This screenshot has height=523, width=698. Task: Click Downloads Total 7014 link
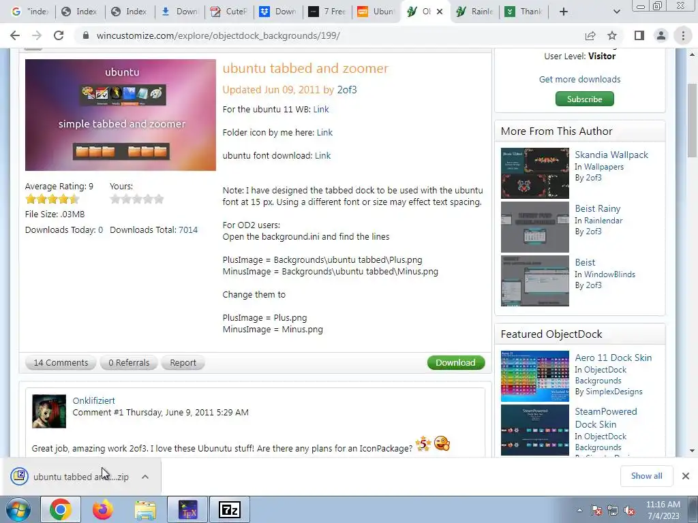coord(188,230)
